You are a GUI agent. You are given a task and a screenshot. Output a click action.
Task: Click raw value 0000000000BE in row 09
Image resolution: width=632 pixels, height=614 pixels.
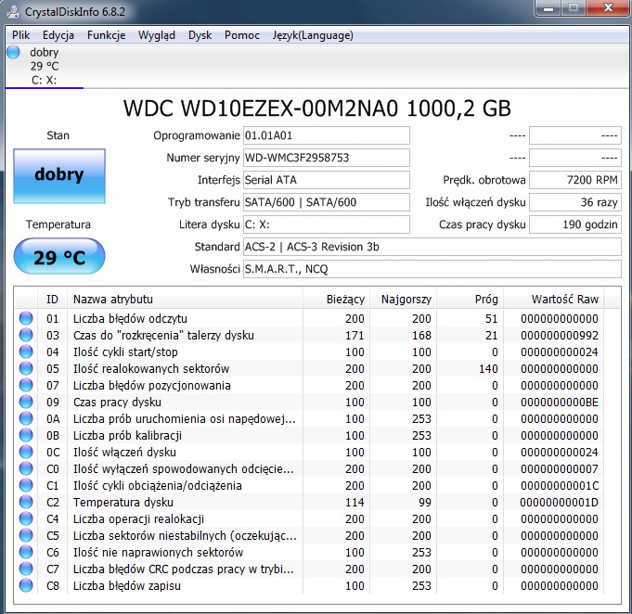tap(559, 403)
